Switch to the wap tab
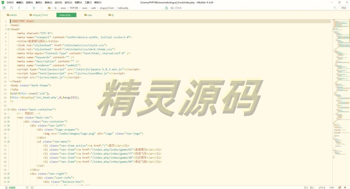The width and height of the screenshot is (350, 189). click(x=88, y=15)
